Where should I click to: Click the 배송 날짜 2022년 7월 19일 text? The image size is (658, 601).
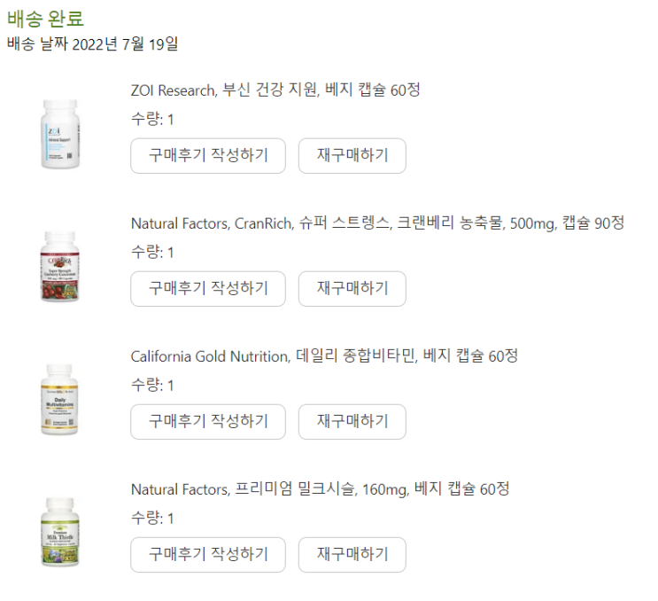pos(93,43)
